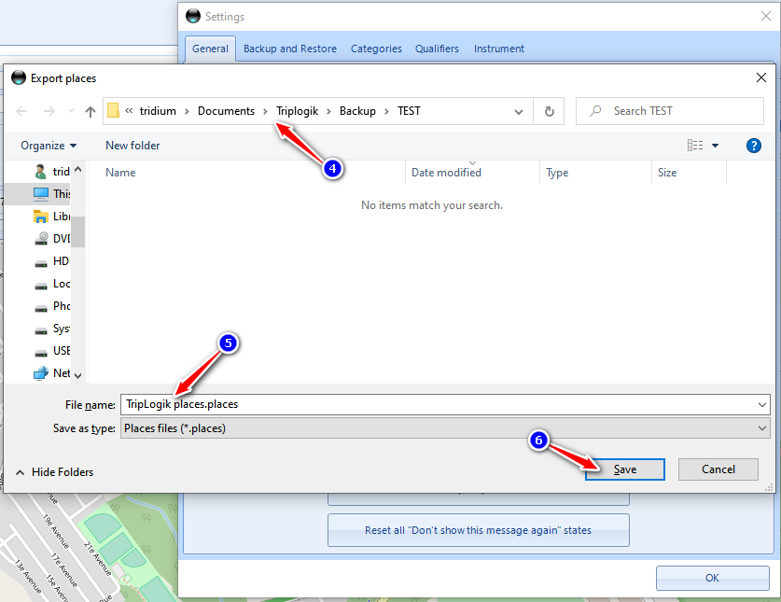Expand the address bar path history dropdown
The image size is (781, 602).
tap(519, 112)
